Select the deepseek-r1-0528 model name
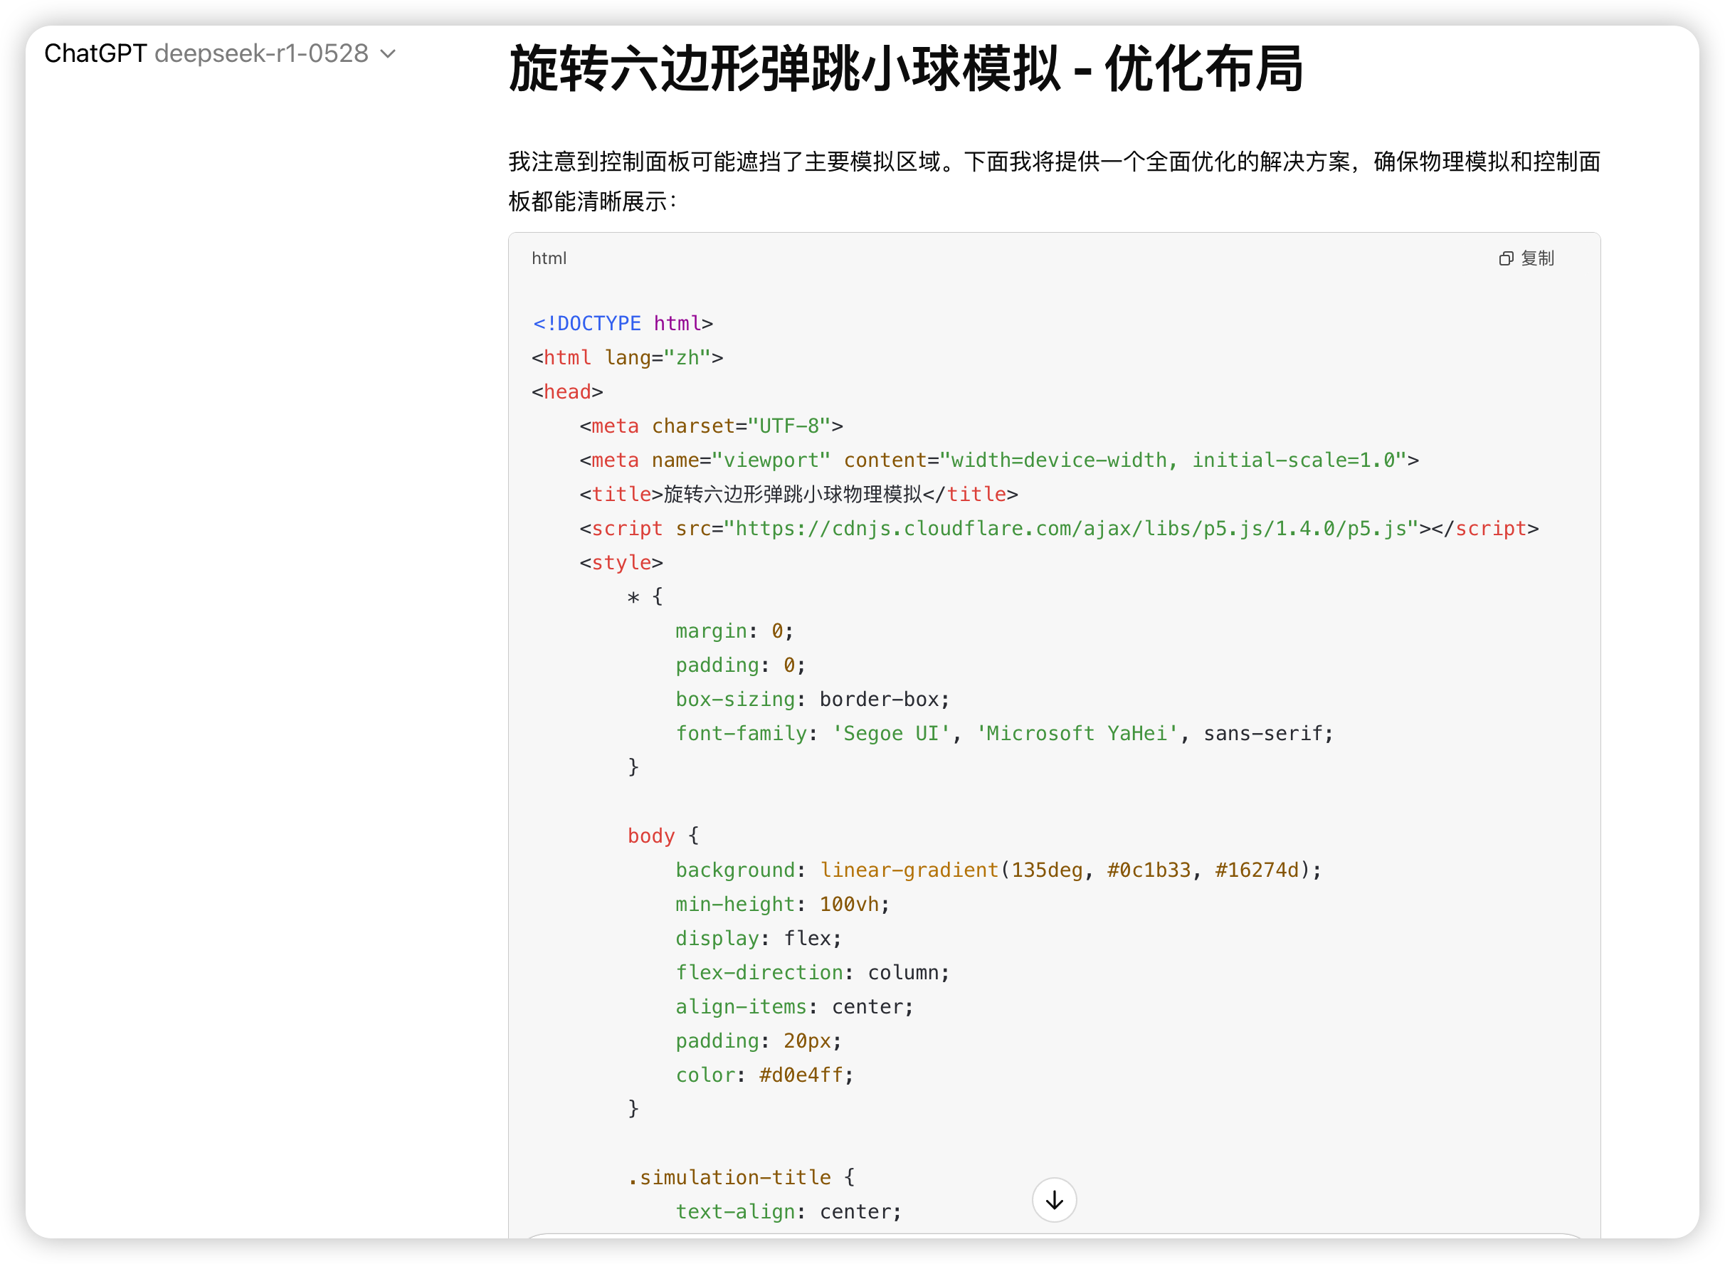 coord(262,53)
